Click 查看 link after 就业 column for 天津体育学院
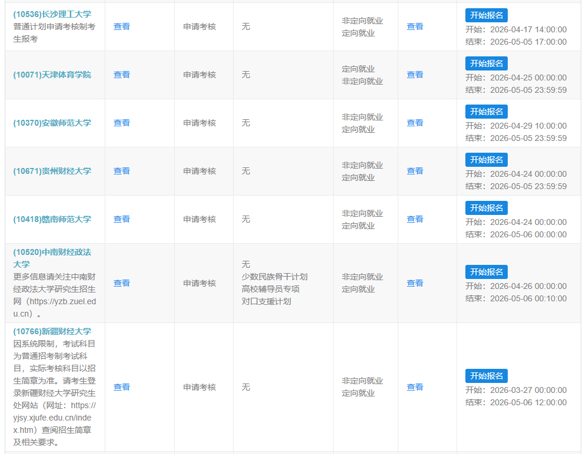Image resolution: width=586 pixels, height=454 pixels. tap(415, 75)
